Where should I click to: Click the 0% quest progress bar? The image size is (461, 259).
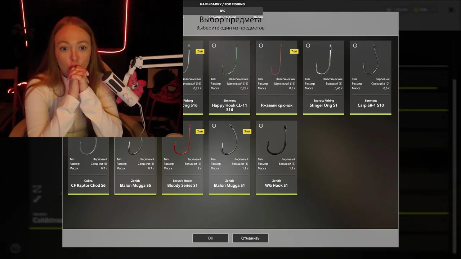(223, 11)
